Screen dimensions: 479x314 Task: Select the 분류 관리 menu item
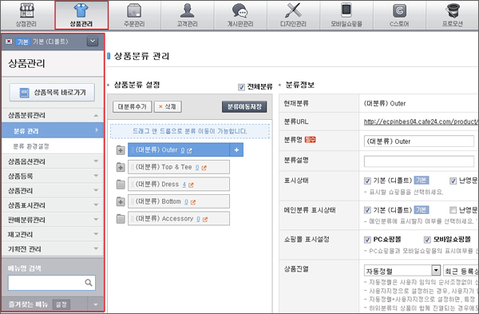pos(53,130)
